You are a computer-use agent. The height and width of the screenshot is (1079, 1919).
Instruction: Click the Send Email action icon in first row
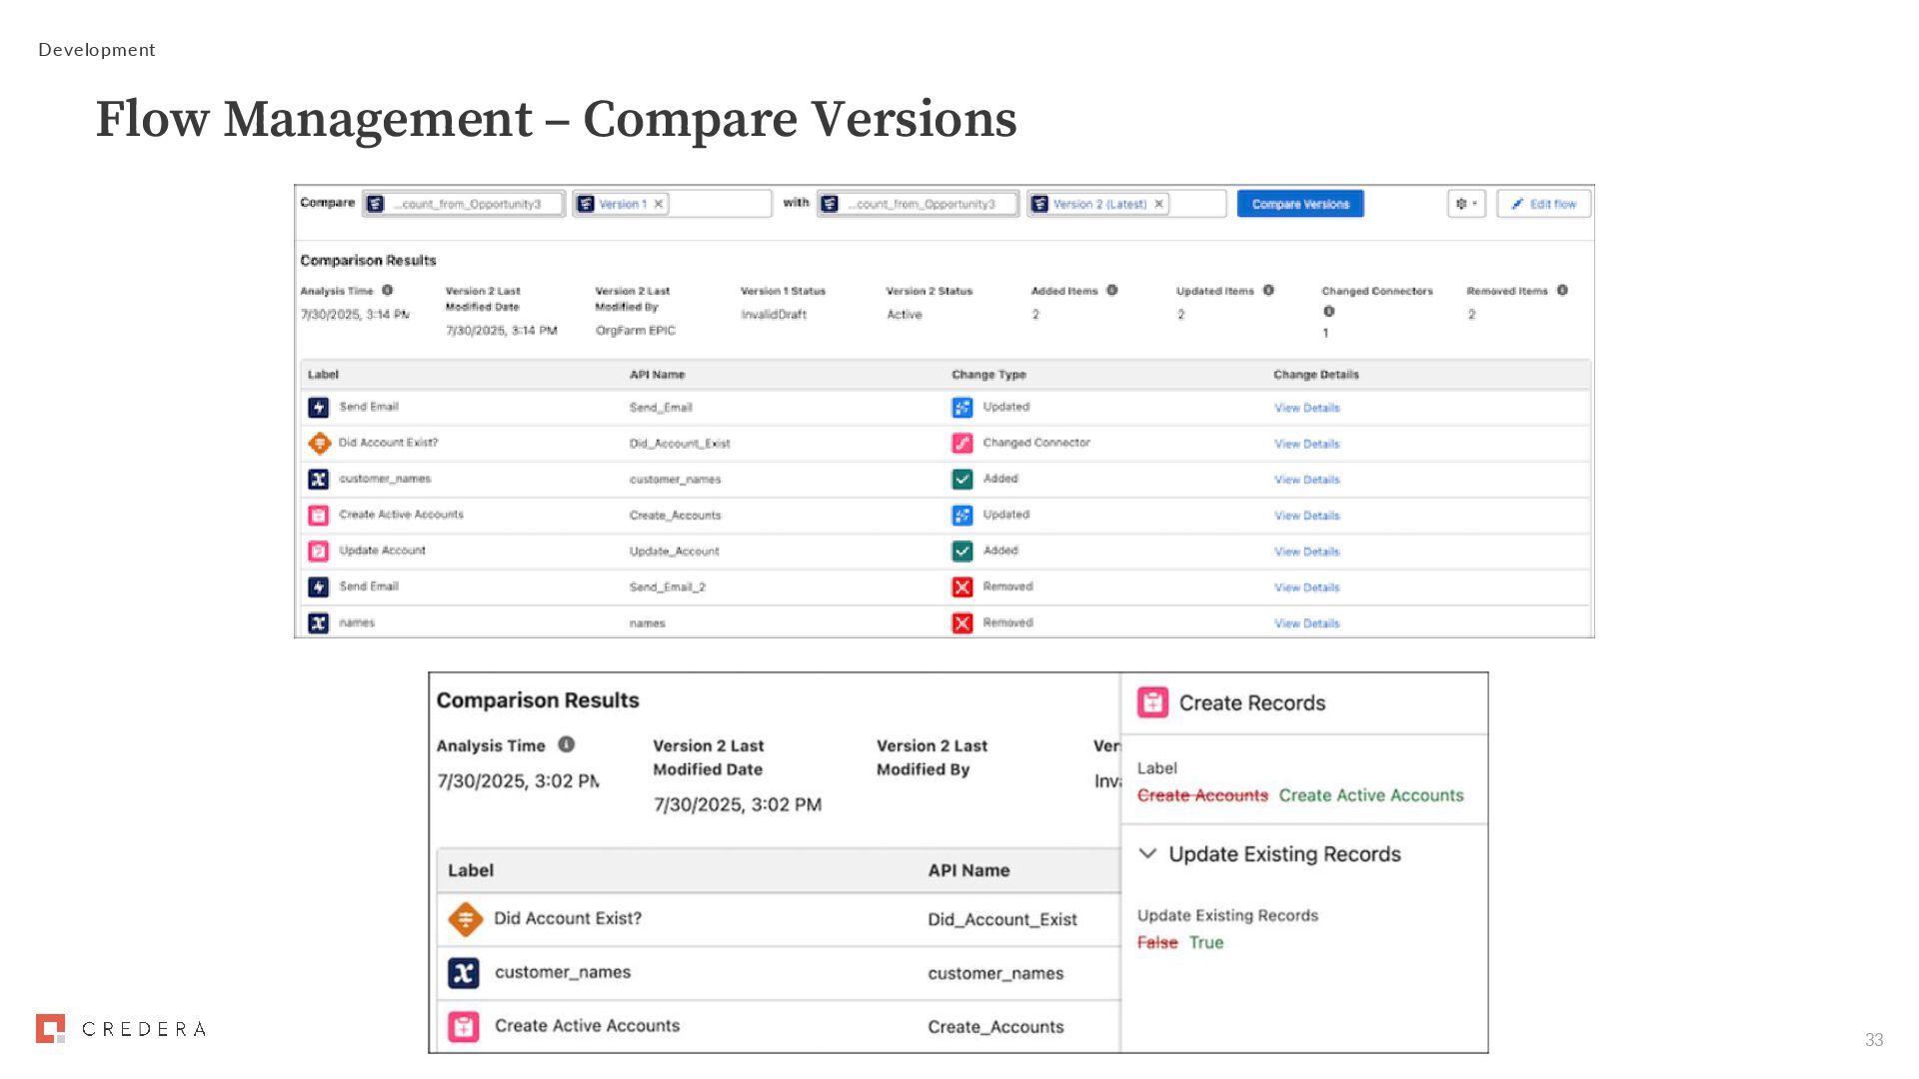pyautogui.click(x=318, y=408)
